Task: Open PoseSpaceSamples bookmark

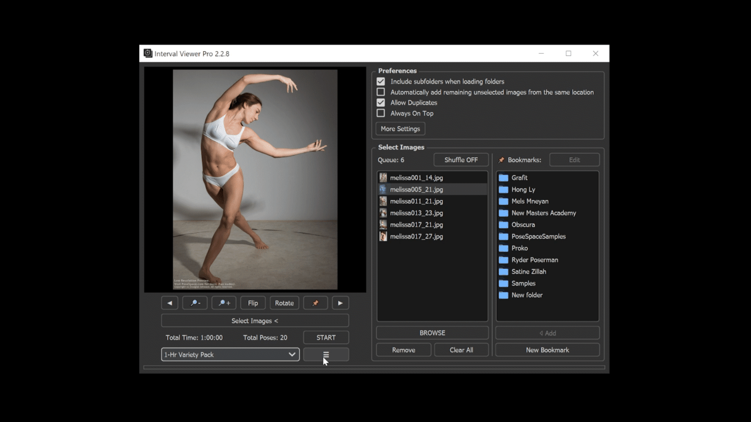Action: tap(547, 237)
